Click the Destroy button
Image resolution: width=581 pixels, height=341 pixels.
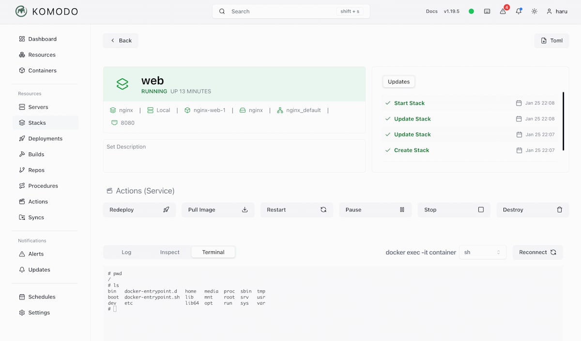(x=533, y=210)
